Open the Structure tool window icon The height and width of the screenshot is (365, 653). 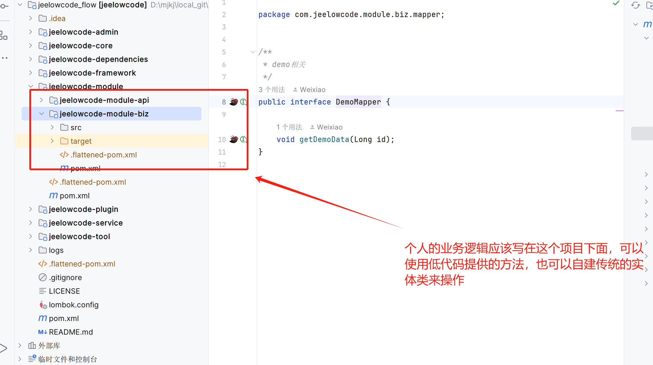tap(4, 36)
